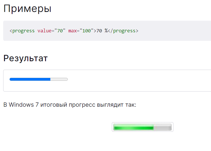Click the phrase 'выглядит так:' in paragraph
The height and width of the screenshot is (151, 211).
click(118, 105)
